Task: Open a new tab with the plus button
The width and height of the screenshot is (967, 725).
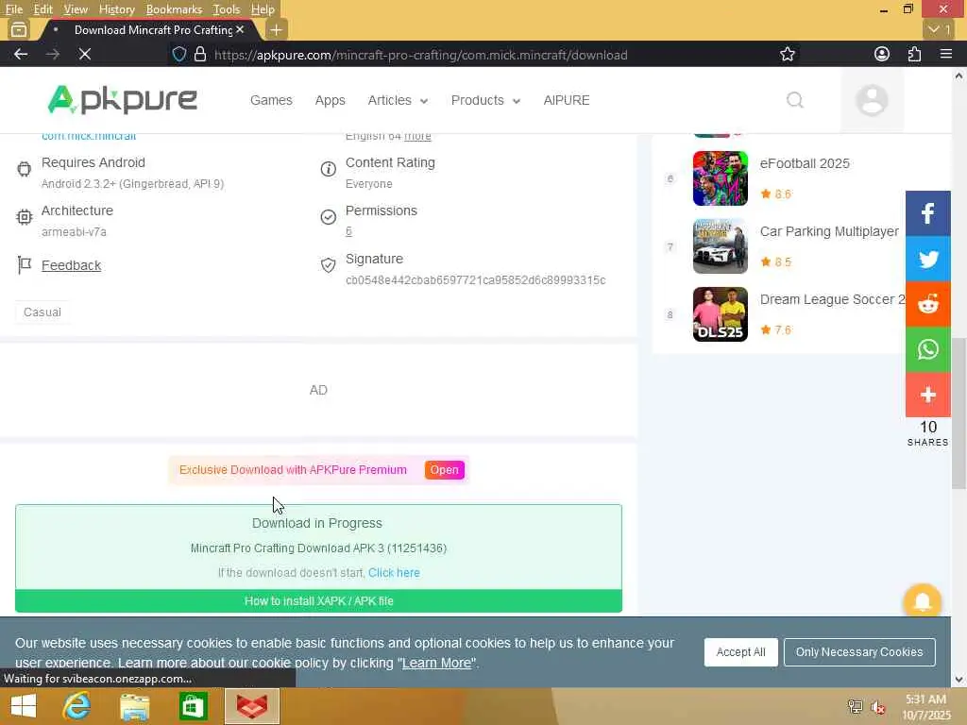Action: pos(277,29)
